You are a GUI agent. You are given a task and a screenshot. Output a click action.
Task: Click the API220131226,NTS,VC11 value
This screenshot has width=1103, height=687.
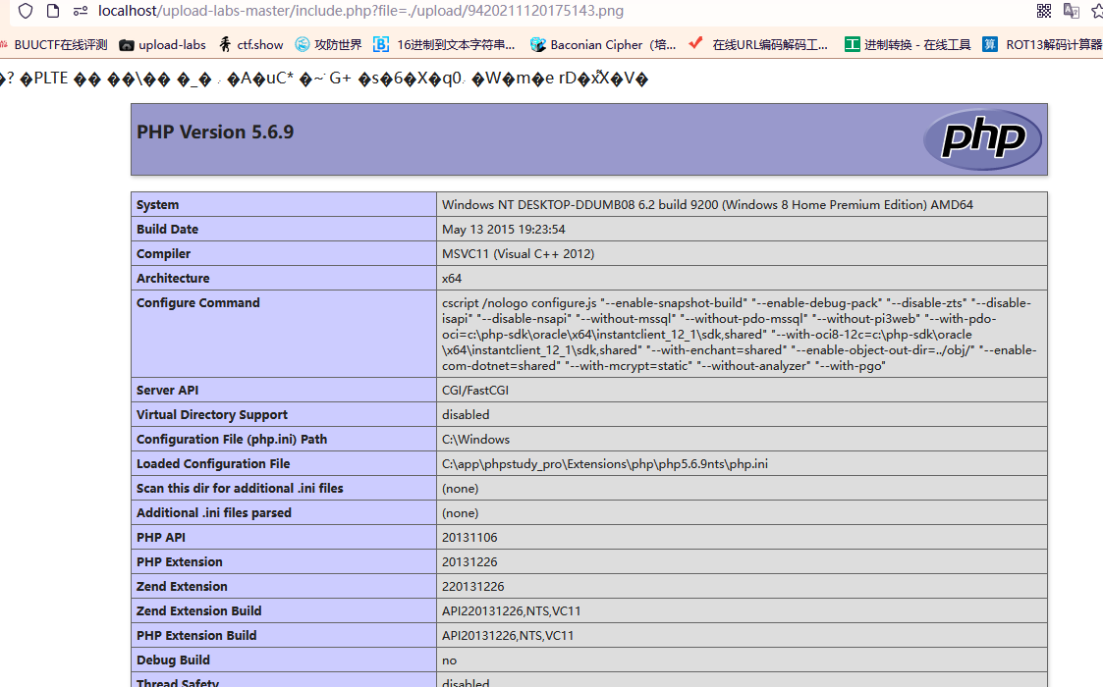(x=512, y=611)
